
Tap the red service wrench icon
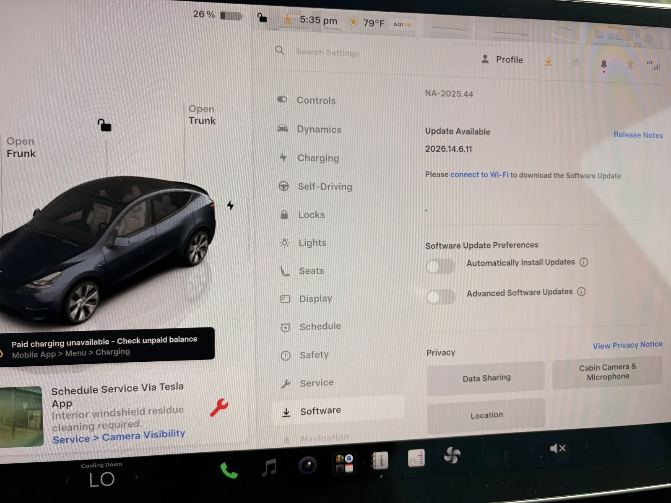[x=219, y=407]
